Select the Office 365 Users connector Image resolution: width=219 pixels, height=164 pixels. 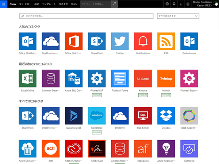click(74, 41)
